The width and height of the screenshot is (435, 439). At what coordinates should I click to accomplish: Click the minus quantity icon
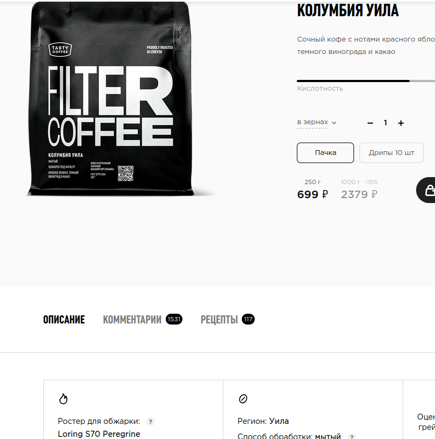pos(370,123)
